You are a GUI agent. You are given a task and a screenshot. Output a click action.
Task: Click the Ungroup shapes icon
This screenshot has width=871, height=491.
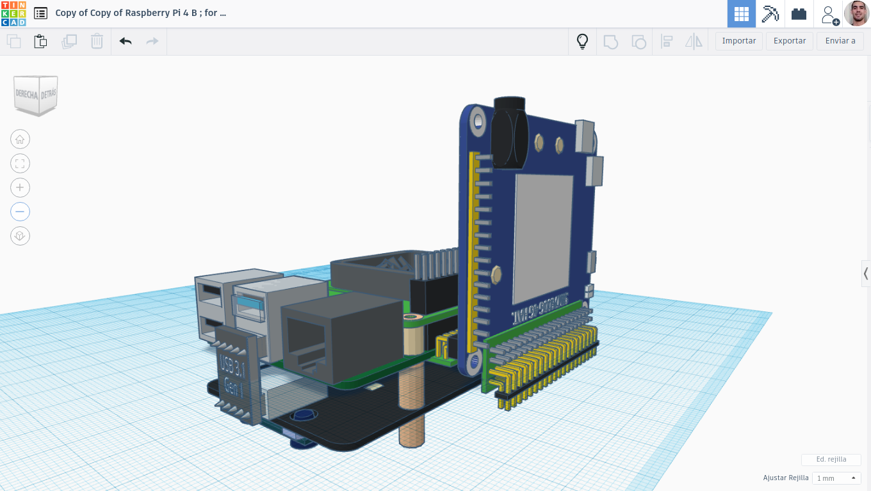click(x=639, y=42)
